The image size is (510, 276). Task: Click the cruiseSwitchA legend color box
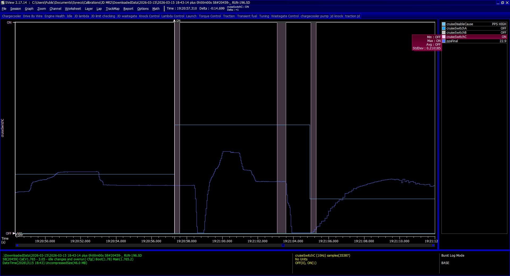(x=444, y=28)
